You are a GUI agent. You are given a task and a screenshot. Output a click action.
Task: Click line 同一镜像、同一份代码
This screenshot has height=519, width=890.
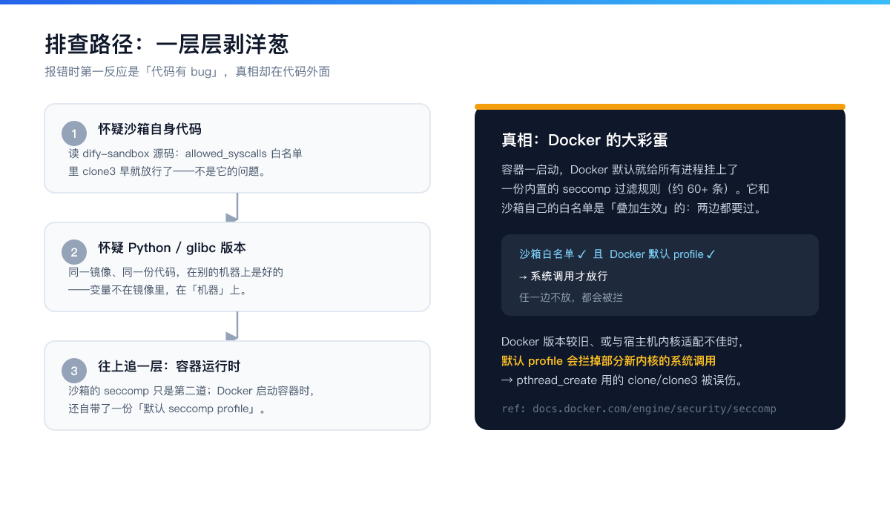tap(176, 272)
